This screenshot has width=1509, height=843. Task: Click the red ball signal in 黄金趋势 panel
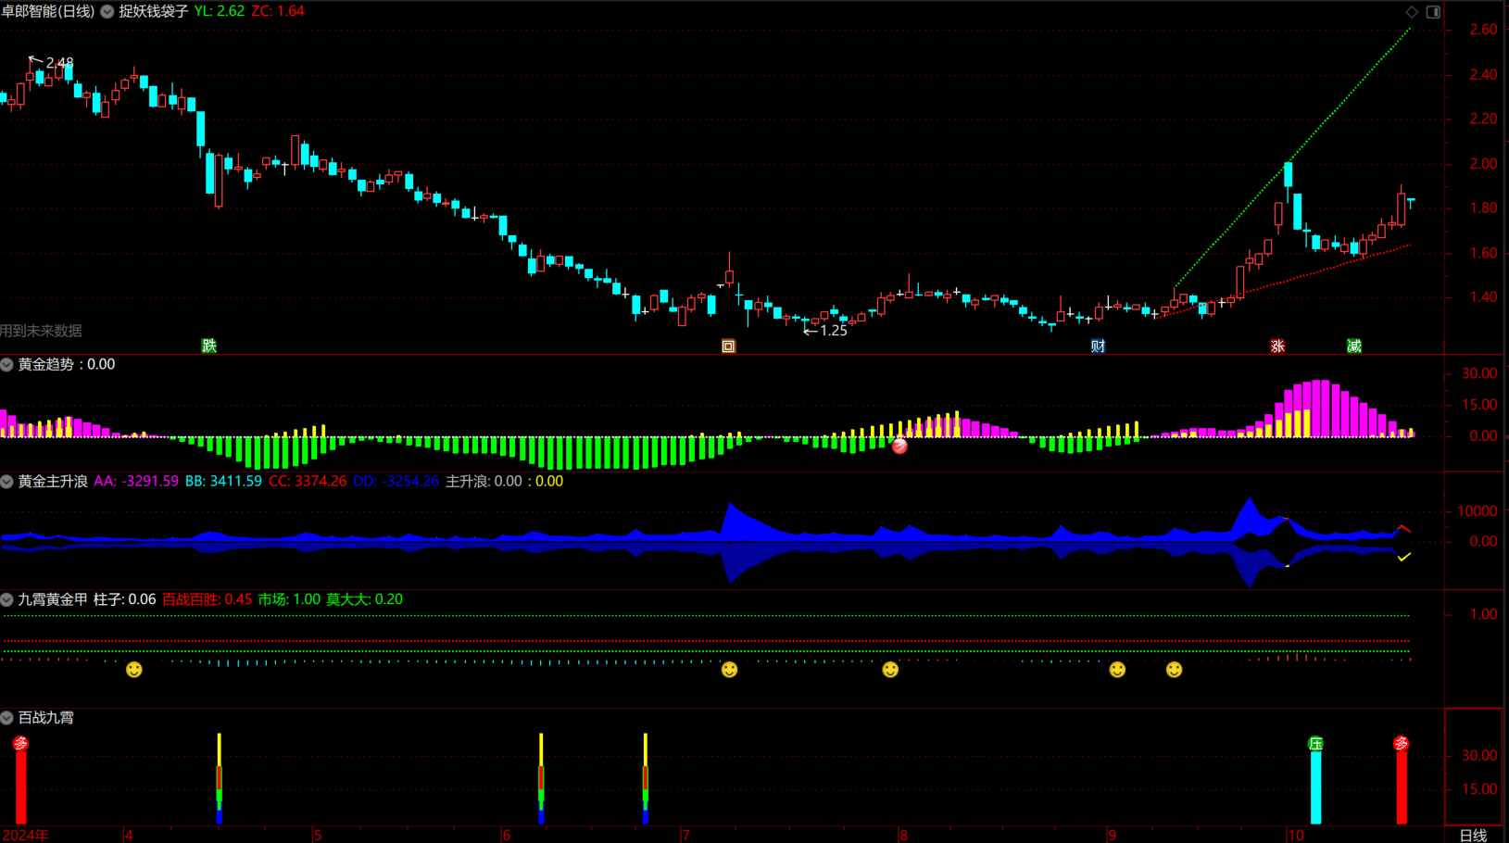coord(899,446)
